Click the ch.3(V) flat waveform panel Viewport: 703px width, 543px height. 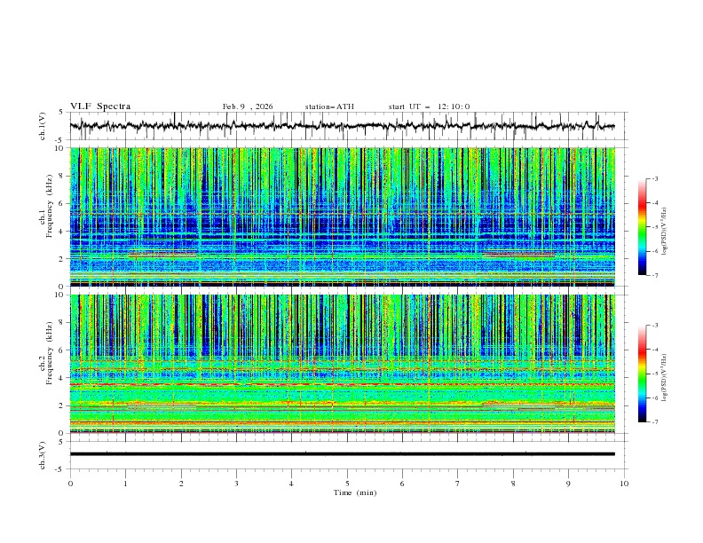pos(347,454)
